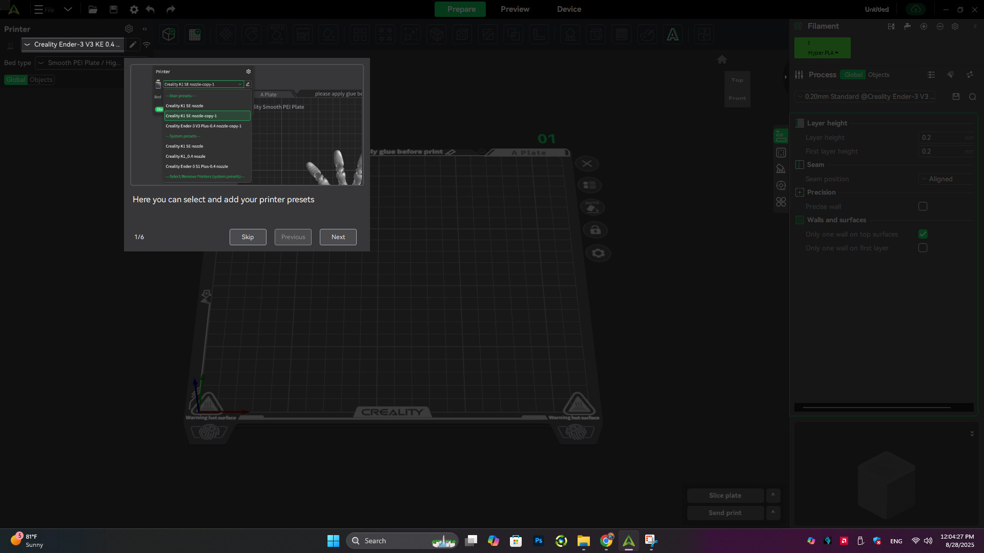Click Skip to dismiss the tutorial
Screen dimensions: 984x553
(248, 237)
